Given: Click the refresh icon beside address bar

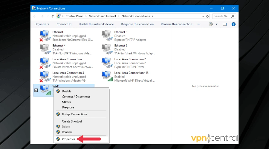Looking at the screenshot, I should point(207,16).
